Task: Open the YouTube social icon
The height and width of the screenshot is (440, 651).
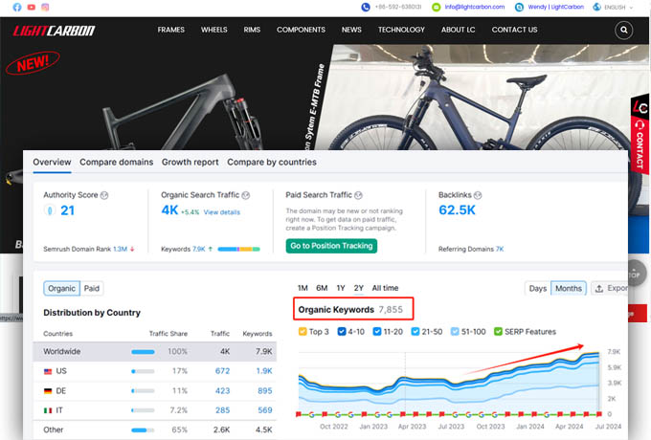Action: click(x=32, y=7)
